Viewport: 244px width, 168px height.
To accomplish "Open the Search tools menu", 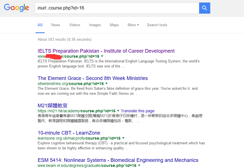I will point(157,25).
